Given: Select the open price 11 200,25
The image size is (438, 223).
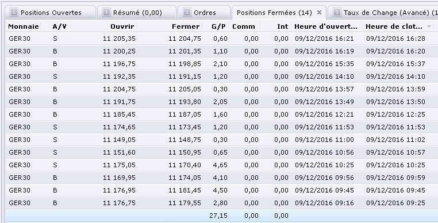Looking at the screenshot, I should 119,51.
